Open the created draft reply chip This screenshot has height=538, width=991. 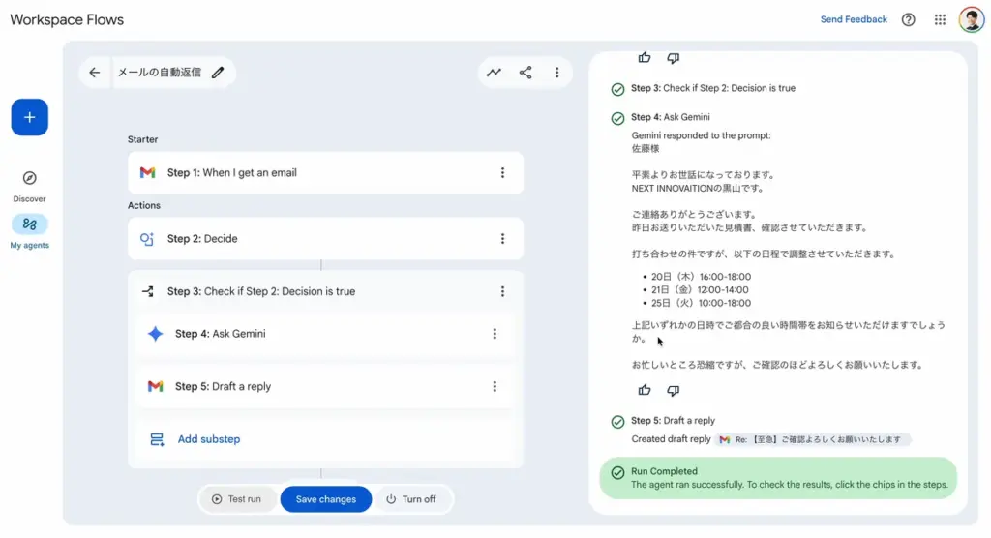[x=813, y=439]
